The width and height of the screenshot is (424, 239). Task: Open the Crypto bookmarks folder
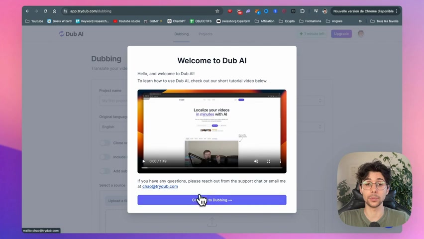[x=287, y=21]
